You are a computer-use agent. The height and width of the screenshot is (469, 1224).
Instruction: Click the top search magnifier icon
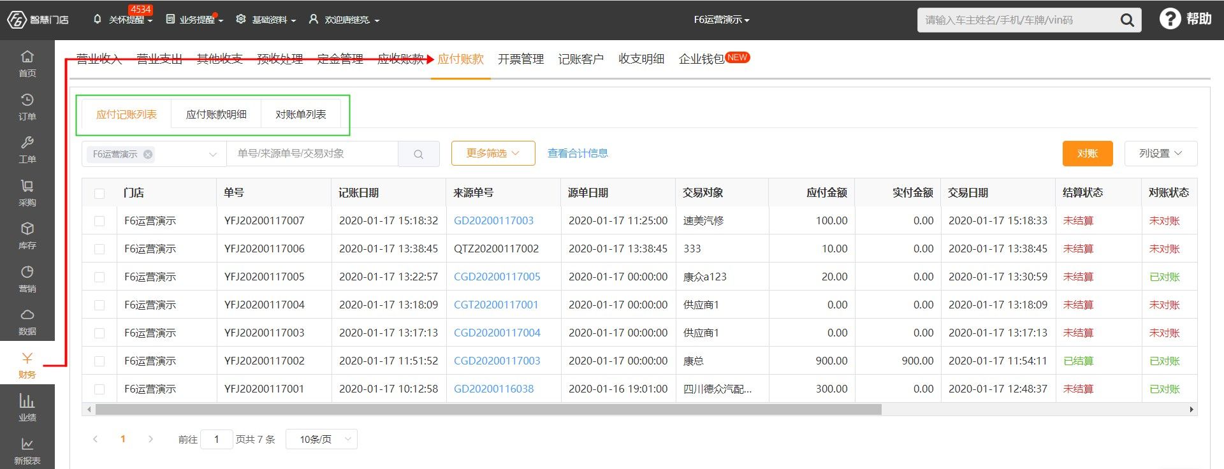pyautogui.click(x=1127, y=20)
